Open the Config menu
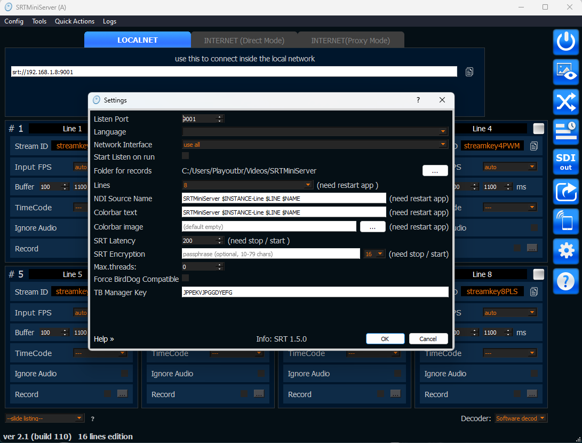The image size is (582, 443). coord(14,21)
